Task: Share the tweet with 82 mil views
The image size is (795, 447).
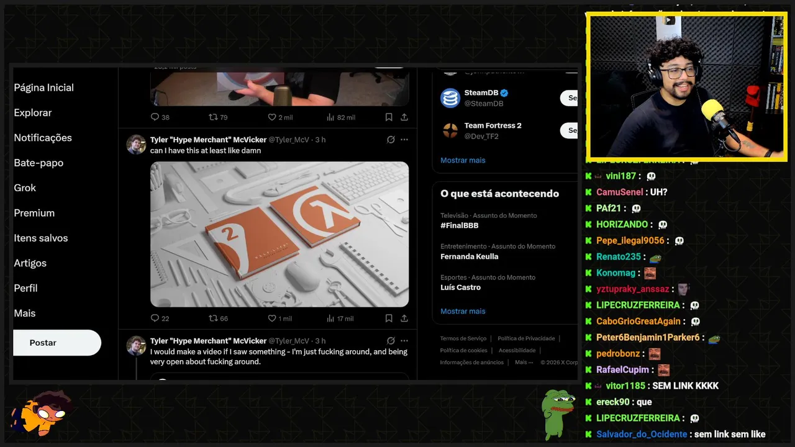Action: [x=404, y=117]
